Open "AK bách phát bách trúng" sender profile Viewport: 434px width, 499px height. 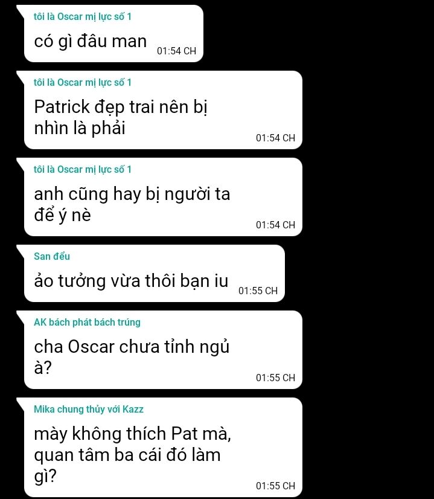87,322
